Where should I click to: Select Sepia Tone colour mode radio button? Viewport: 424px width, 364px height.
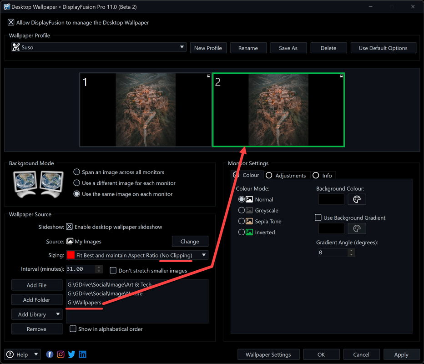coord(241,221)
